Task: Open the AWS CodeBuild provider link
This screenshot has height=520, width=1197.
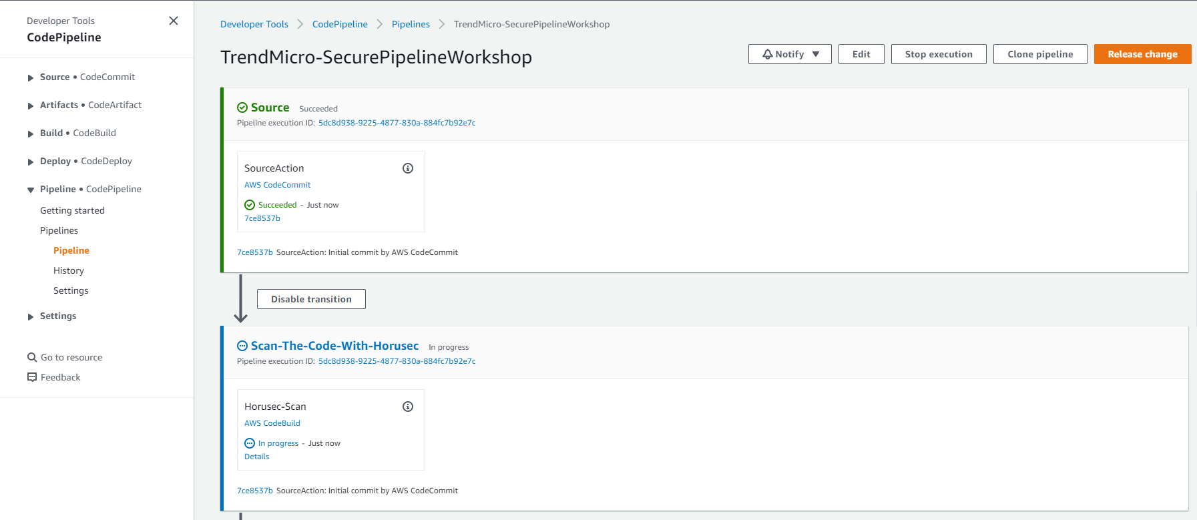Action: (x=272, y=423)
